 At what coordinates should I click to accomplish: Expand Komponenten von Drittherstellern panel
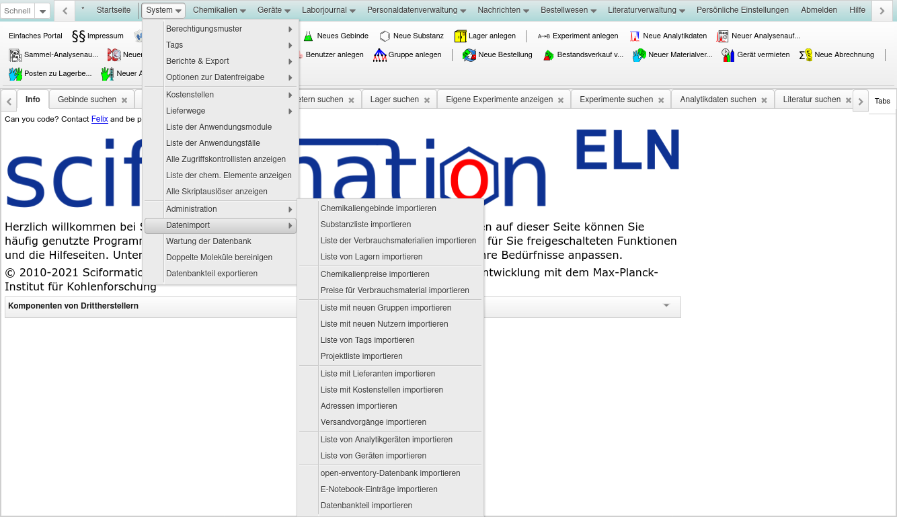click(x=666, y=305)
